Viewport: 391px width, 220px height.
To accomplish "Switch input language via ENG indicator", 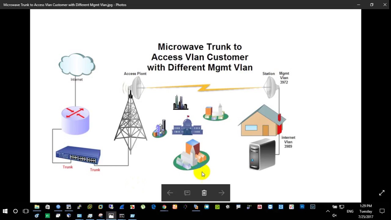I will pos(350,211).
